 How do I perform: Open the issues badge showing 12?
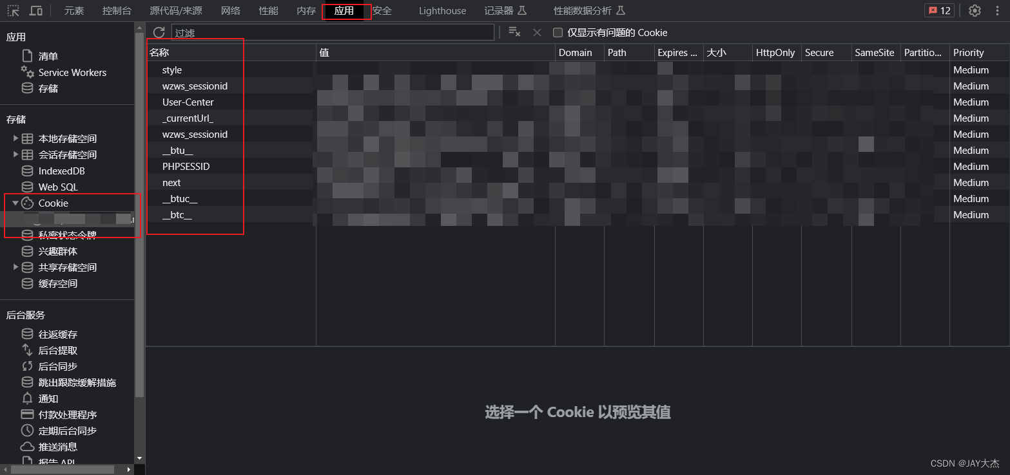tap(938, 10)
